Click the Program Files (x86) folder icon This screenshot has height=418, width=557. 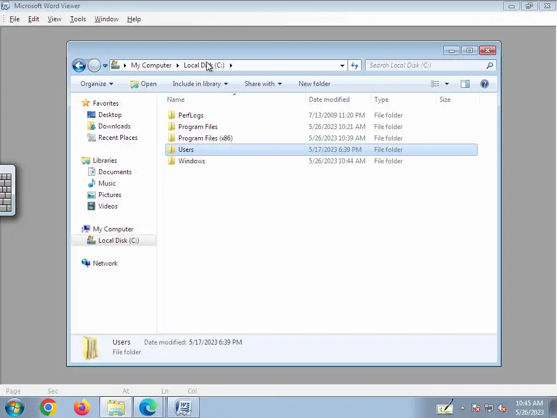[171, 138]
